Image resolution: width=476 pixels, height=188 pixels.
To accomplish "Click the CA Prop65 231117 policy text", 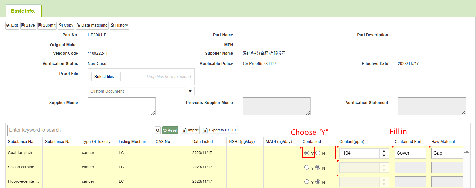I will click(260, 64).
